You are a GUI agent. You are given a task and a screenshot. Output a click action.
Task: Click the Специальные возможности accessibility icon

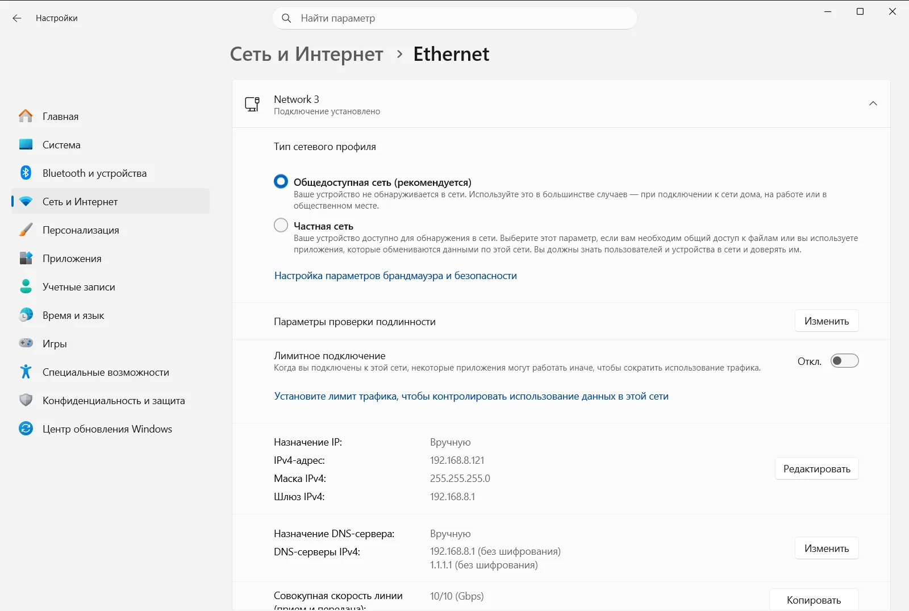26,372
